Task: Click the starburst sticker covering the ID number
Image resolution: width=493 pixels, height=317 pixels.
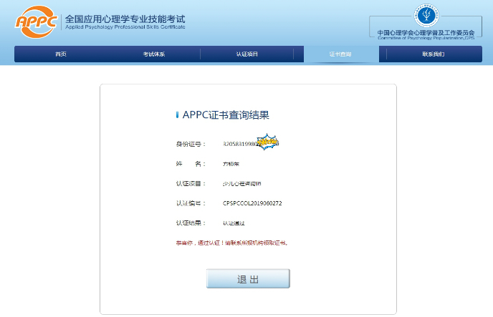Action: tap(267, 142)
